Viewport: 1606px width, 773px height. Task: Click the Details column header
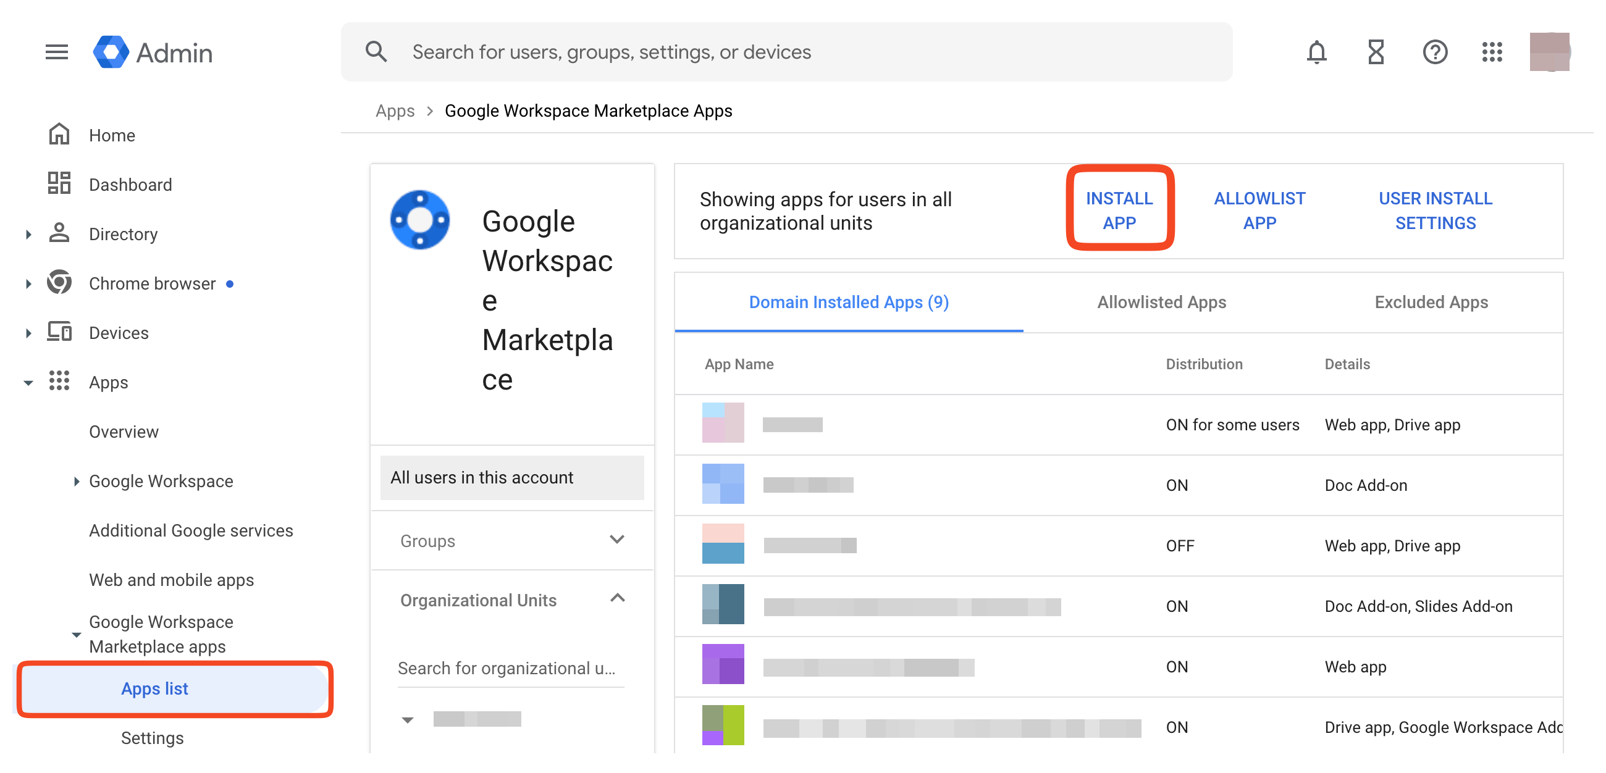tap(1347, 364)
